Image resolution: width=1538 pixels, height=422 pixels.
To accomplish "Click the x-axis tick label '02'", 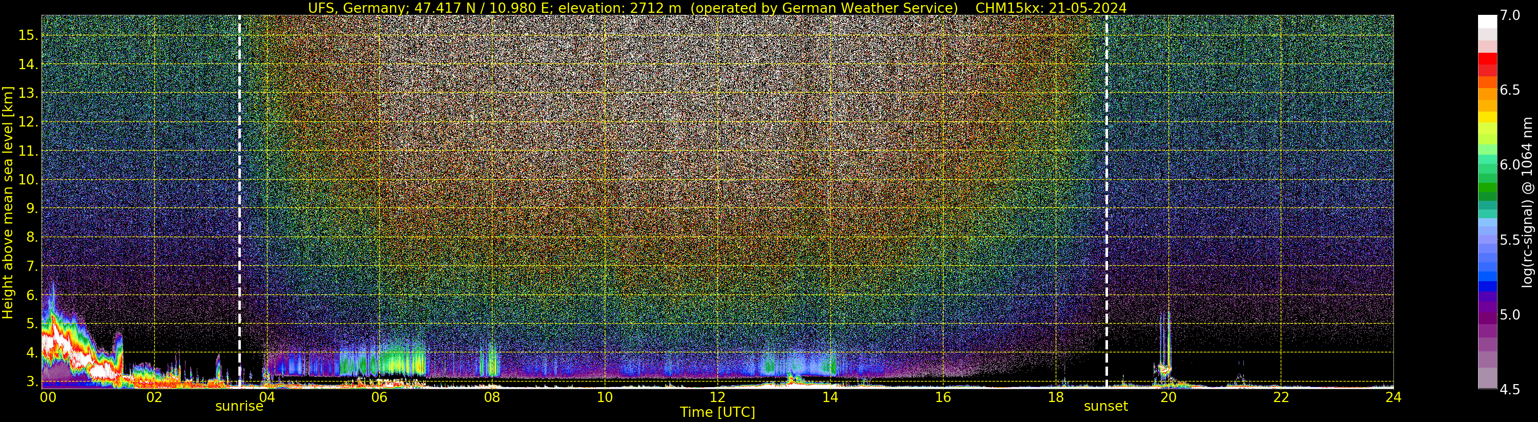I will click(x=154, y=397).
